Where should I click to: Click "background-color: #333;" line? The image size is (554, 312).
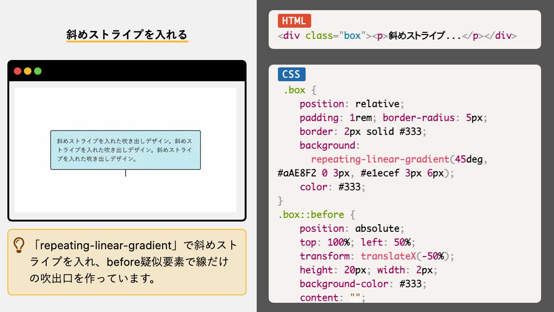pos(363,284)
